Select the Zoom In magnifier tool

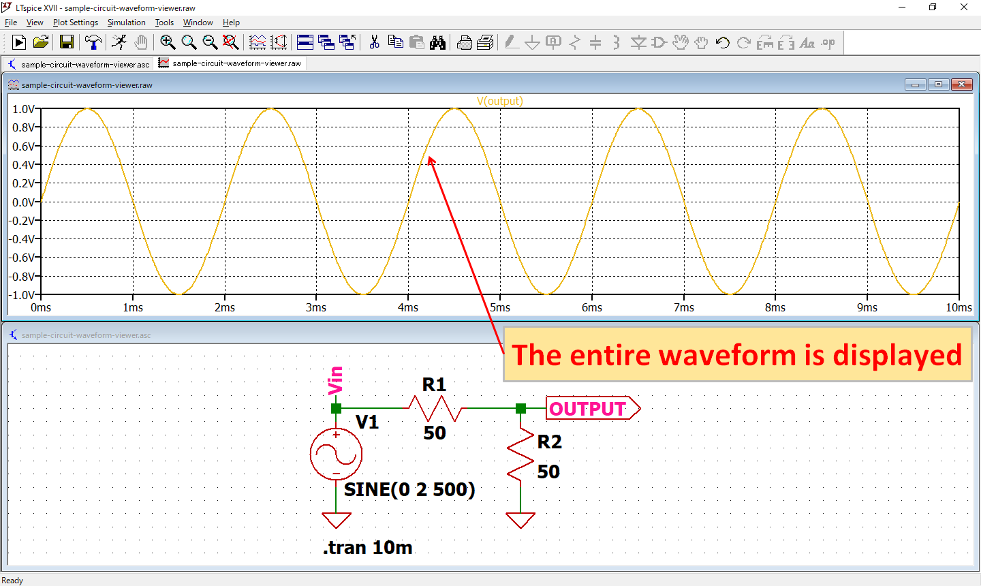coord(168,42)
